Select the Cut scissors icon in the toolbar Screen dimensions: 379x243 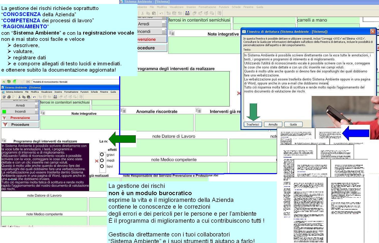pyautogui.click(x=20, y=97)
